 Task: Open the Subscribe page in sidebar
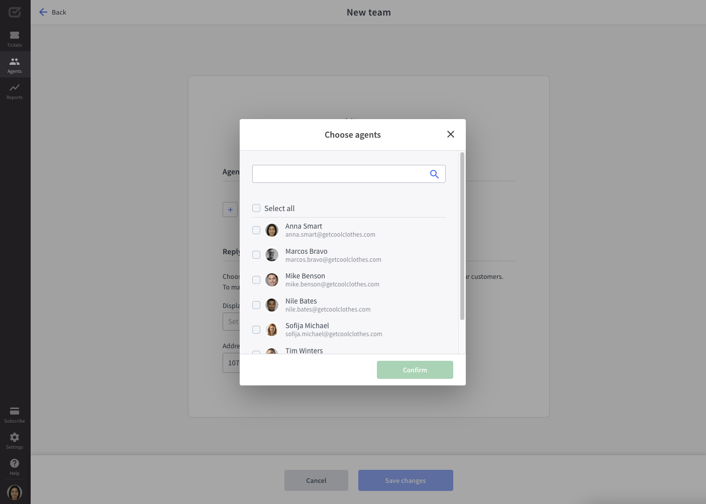[x=15, y=415]
